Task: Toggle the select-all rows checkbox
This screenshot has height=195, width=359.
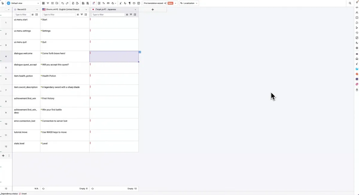Action: tap(6, 10)
